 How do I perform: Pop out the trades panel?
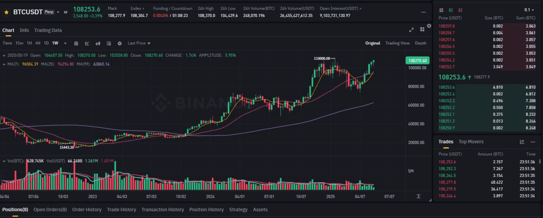point(522,142)
